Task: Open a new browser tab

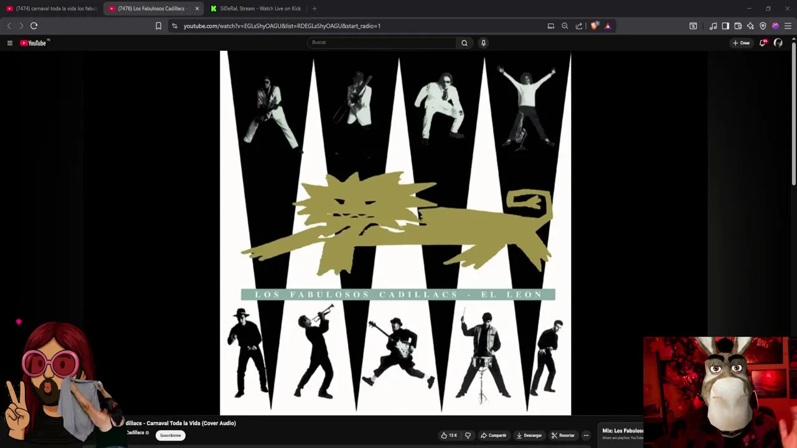Action: click(314, 9)
